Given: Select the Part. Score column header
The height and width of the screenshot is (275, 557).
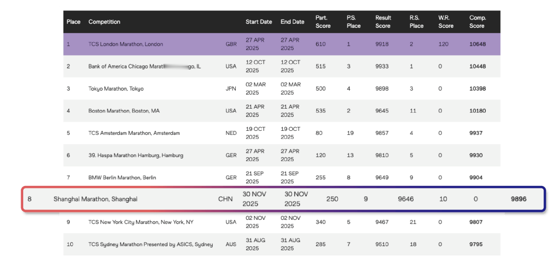Looking at the screenshot, I should (323, 22).
